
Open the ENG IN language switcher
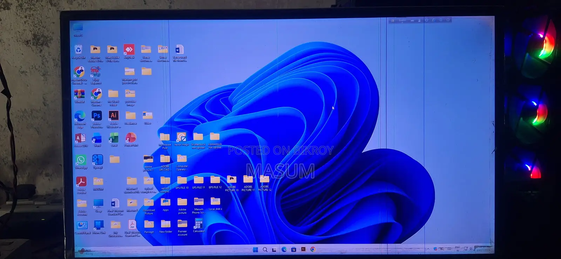[458, 249]
